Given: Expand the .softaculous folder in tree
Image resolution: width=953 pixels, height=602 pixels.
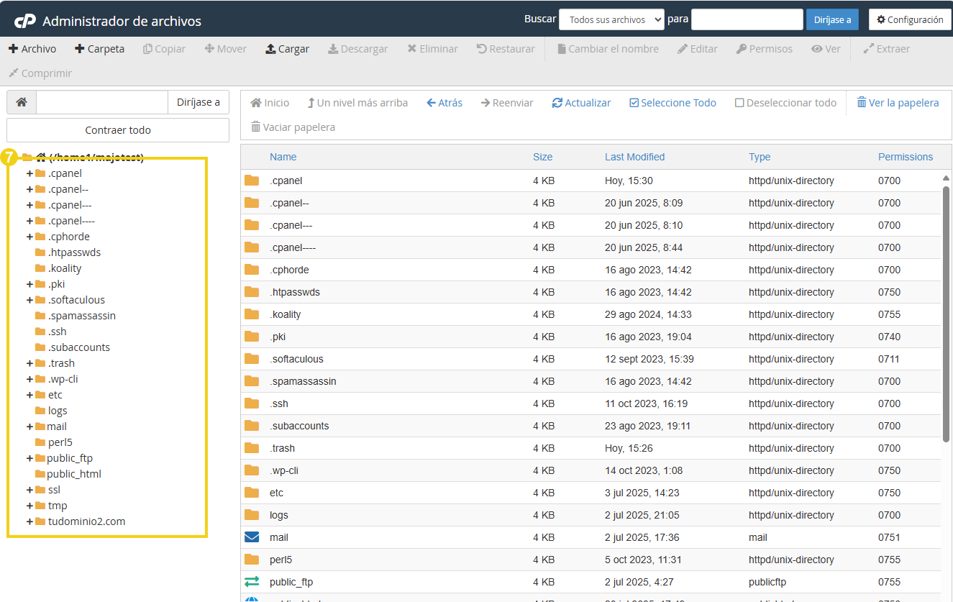Looking at the screenshot, I should (30, 300).
